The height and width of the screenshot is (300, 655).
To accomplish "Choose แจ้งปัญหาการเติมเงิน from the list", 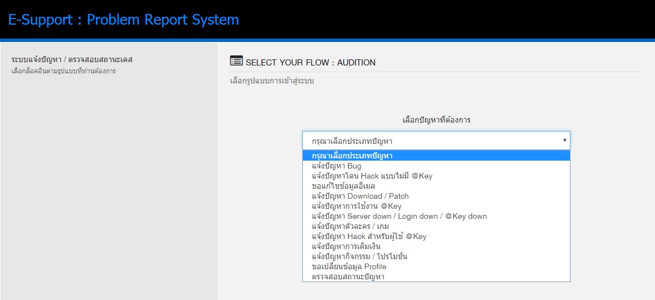I will click(x=436, y=246).
